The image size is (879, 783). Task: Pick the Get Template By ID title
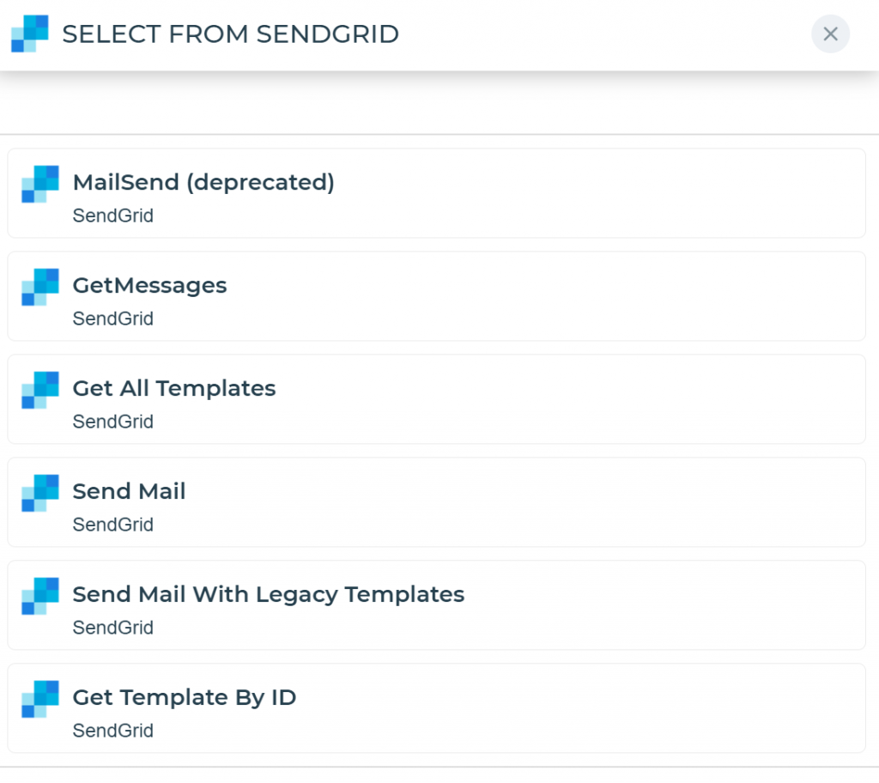(184, 697)
